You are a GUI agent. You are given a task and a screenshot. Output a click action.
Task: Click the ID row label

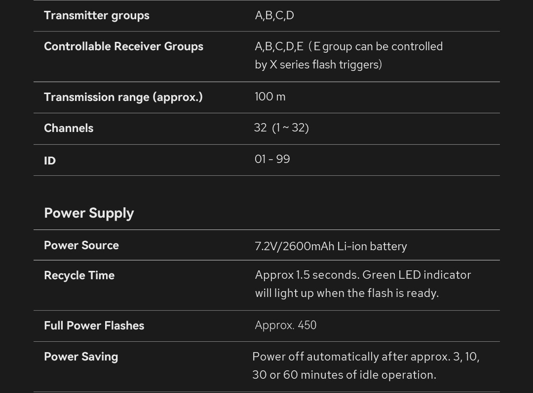coord(50,161)
